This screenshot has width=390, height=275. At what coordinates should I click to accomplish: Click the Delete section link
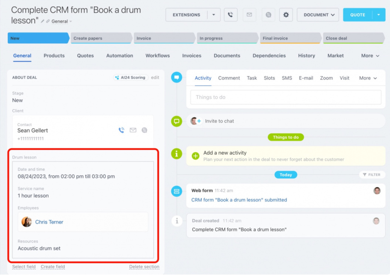[144, 267]
